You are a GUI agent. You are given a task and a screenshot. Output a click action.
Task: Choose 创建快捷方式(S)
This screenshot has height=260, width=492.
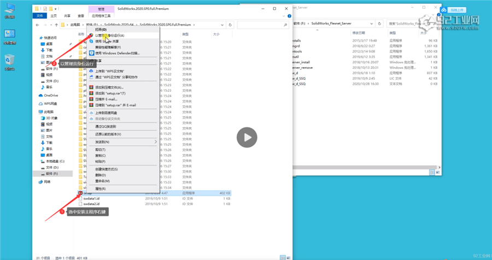pyautogui.click(x=107, y=169)
